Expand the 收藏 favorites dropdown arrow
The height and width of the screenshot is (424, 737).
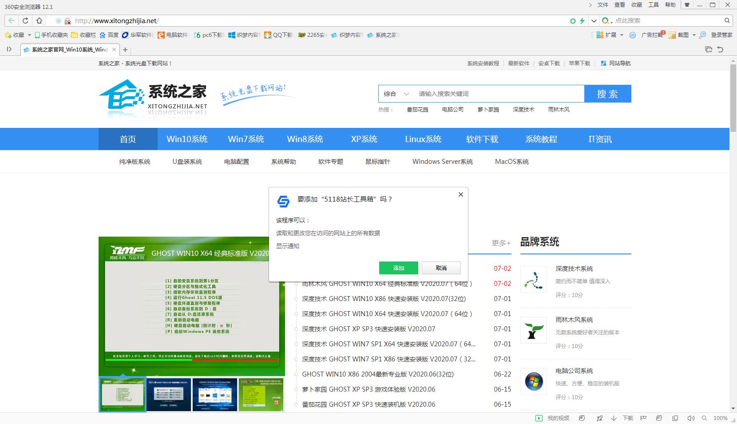click(x=29, y=35)
